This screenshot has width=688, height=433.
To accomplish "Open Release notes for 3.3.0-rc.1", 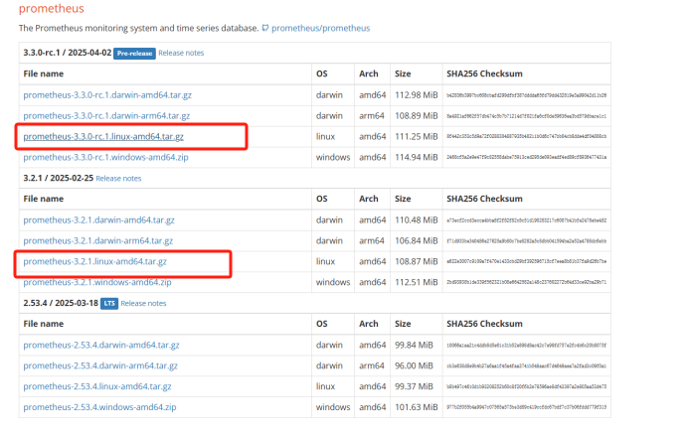I will pos(181,53).
